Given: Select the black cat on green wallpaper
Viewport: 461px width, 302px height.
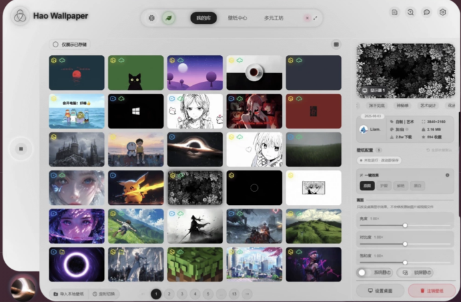Looking at the screenshot, I should pyautogui.click(x=135, y=73).
